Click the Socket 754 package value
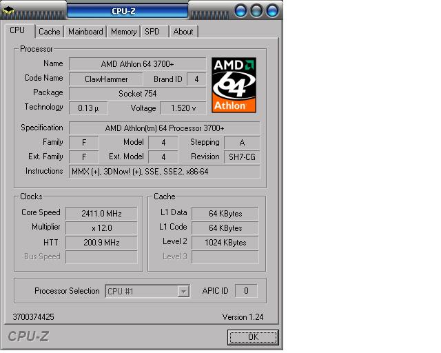 pyautogui.click(x=138, y=94)
